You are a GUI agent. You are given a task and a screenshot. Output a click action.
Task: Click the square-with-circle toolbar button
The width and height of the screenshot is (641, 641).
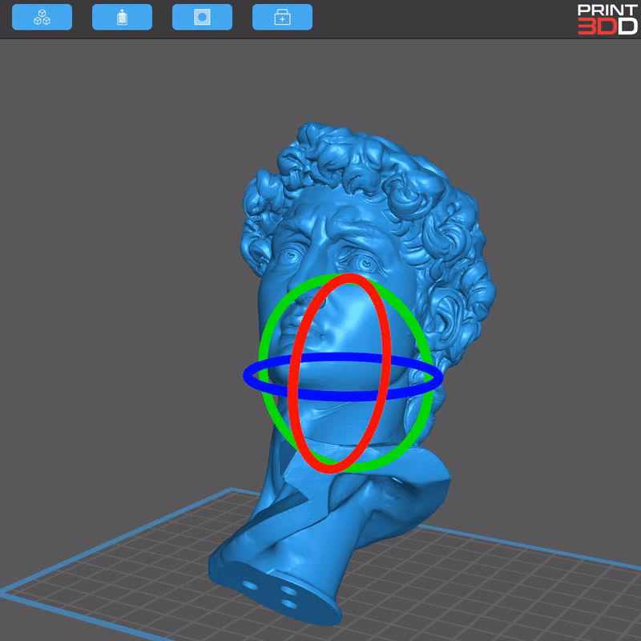[203, 17]
